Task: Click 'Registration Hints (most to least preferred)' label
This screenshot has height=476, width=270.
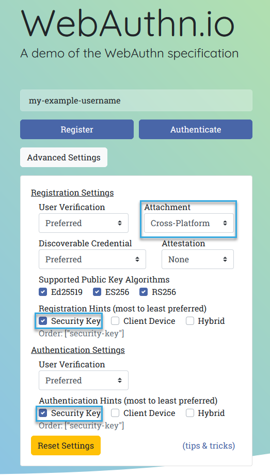Action: tap(123, 308)
